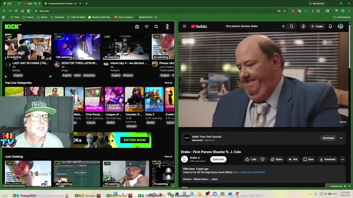
Task: Open the Finance bookmarks folder
Action: 28,17
